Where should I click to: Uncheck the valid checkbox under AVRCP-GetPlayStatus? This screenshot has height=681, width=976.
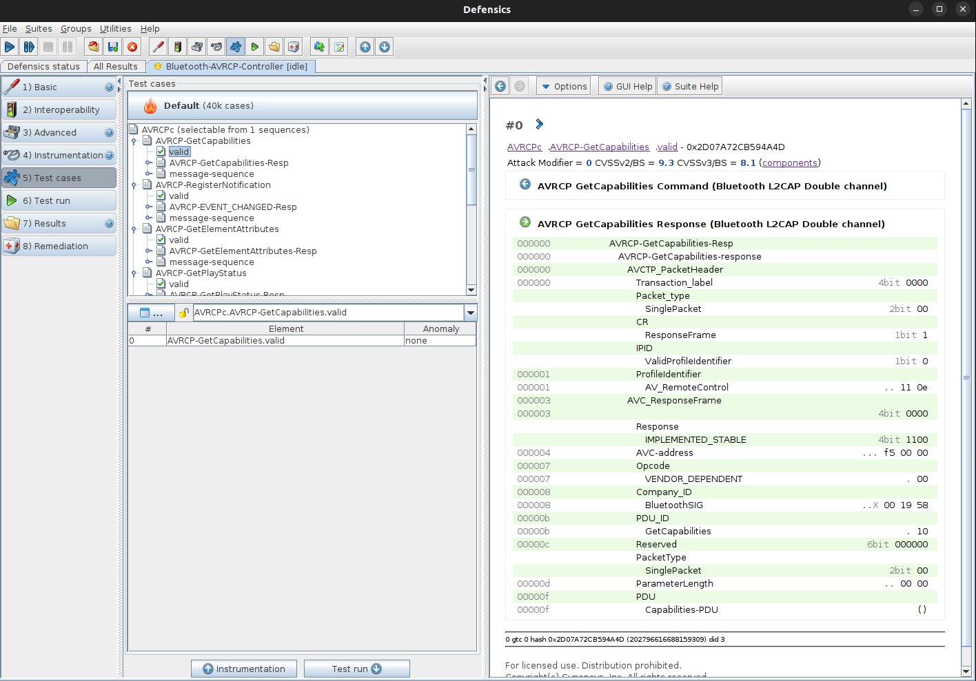[161, 284]
